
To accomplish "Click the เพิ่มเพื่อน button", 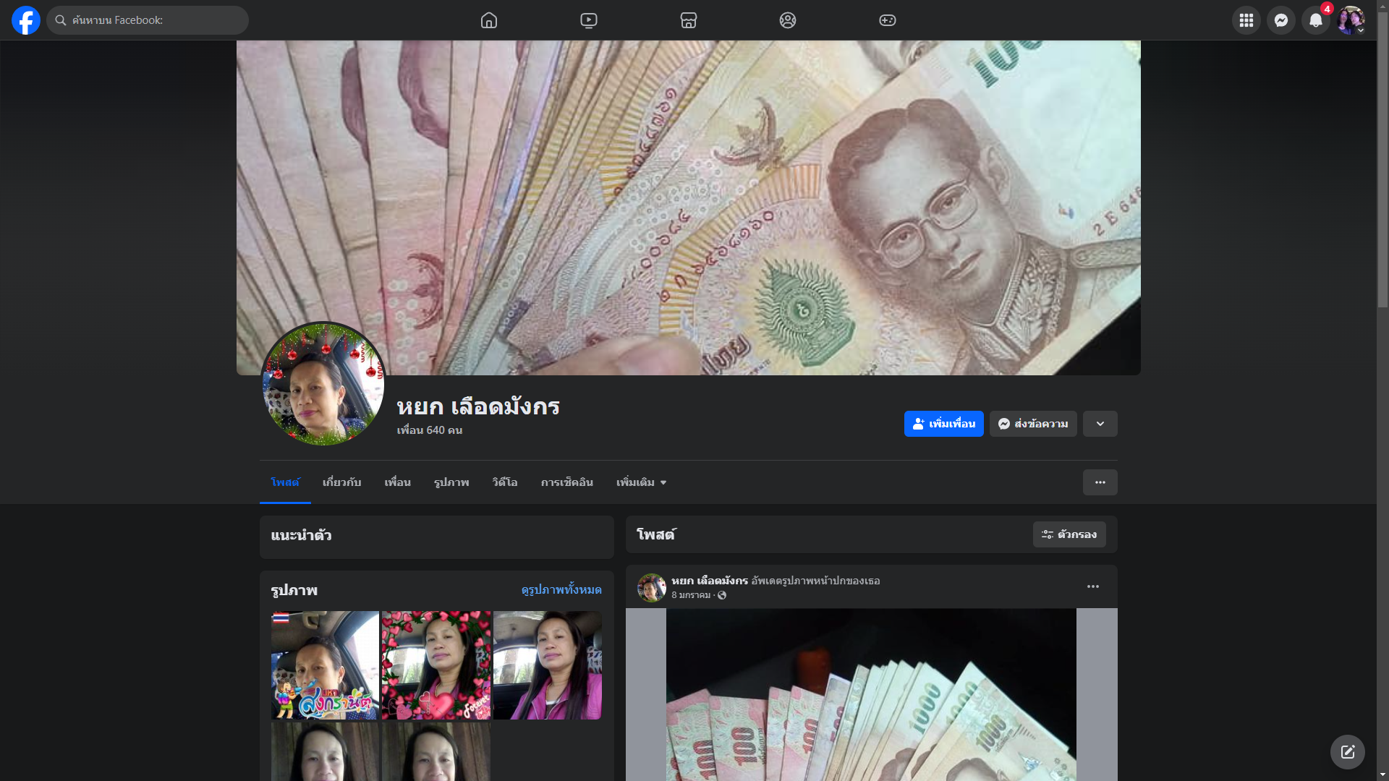I will 943,424.
